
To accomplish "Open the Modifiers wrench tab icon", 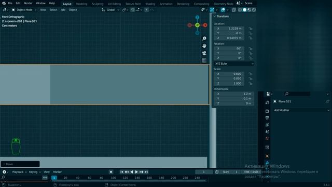I will pyautogui.click(x=267, y=163).
